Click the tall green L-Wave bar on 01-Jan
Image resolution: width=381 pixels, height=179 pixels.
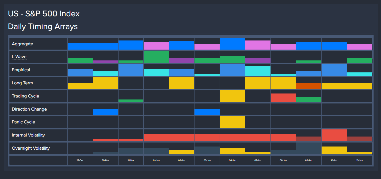156,57
